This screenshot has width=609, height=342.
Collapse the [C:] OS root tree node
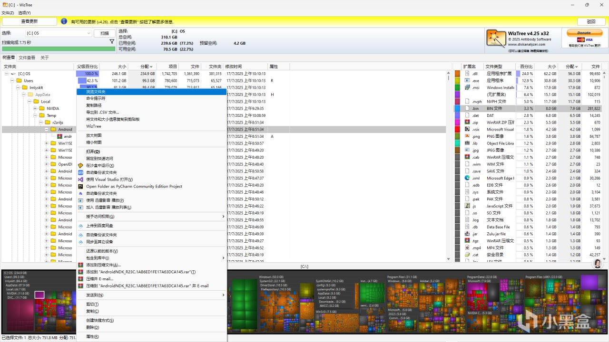(x=7, y=74)
